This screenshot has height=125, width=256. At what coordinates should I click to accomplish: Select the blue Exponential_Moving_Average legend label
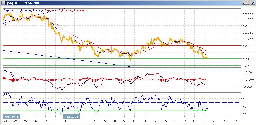24,10
